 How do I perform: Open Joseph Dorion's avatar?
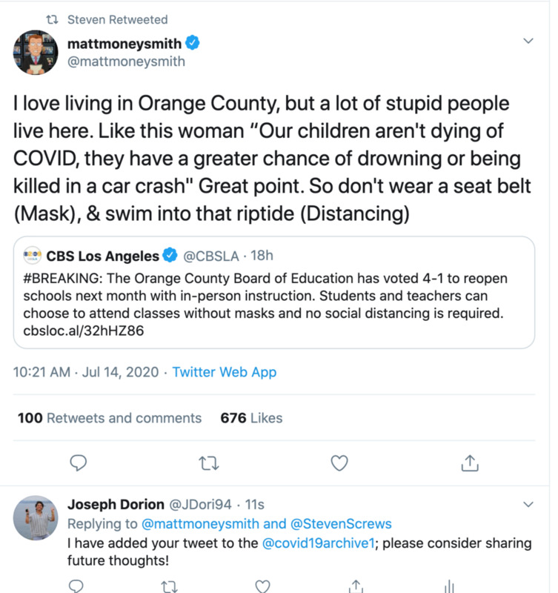(36, 518)
